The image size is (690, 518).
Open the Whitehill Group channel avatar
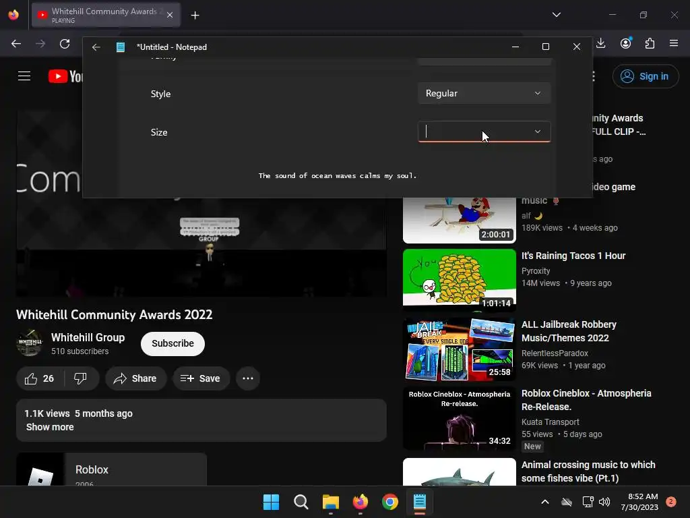(x=30, y=343)
